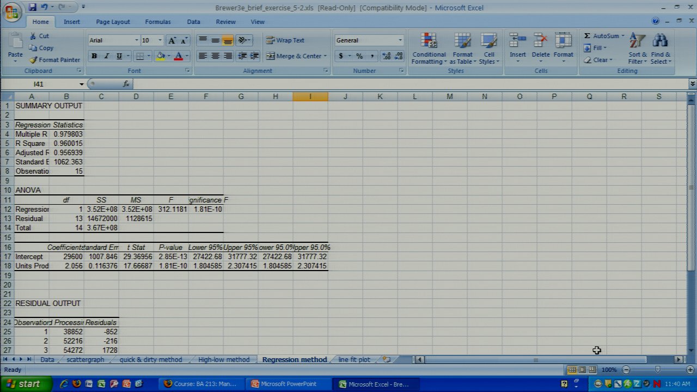Toggle Italic formatting
This screenshot has height=392, width=697.
(x=107, y=56)
